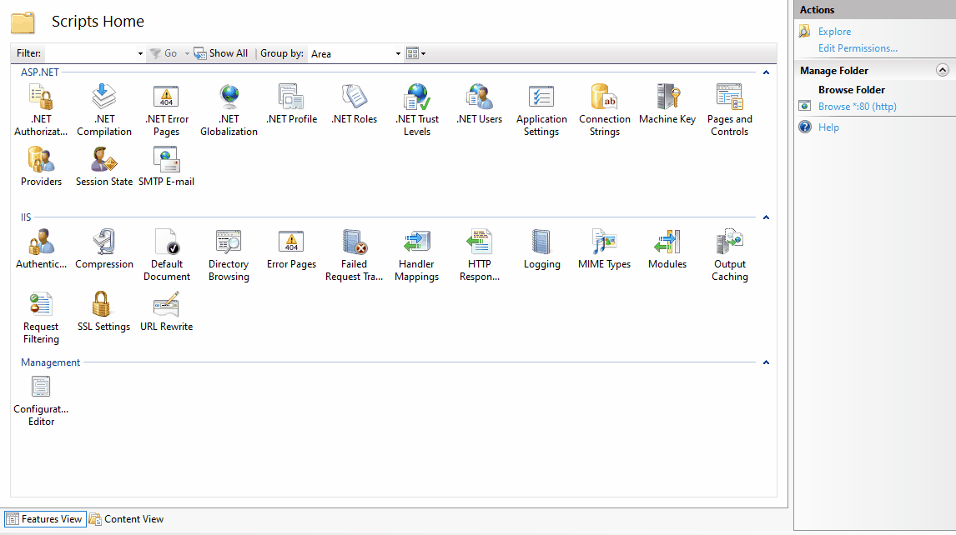The image size is (956, 535).
Task: Open the view mode dropdown button
Action: click(x=415, y=53)
